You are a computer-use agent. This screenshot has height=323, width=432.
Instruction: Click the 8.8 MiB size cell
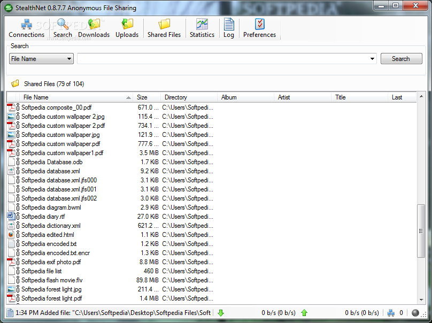pos(149,262)
